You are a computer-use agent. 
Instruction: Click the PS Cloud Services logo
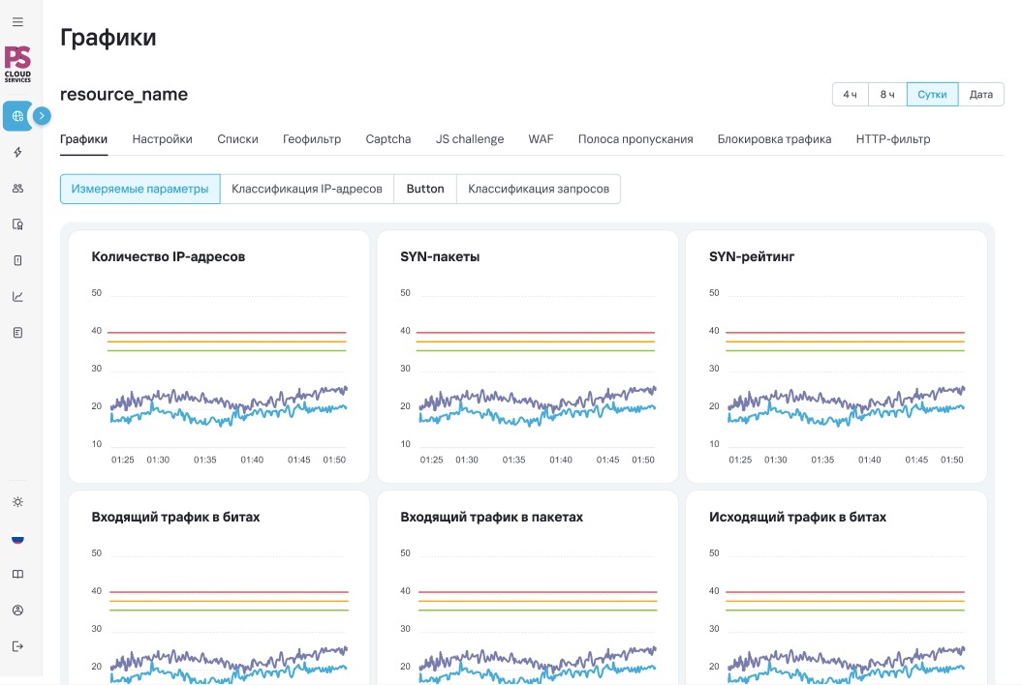tap(17, 64)
